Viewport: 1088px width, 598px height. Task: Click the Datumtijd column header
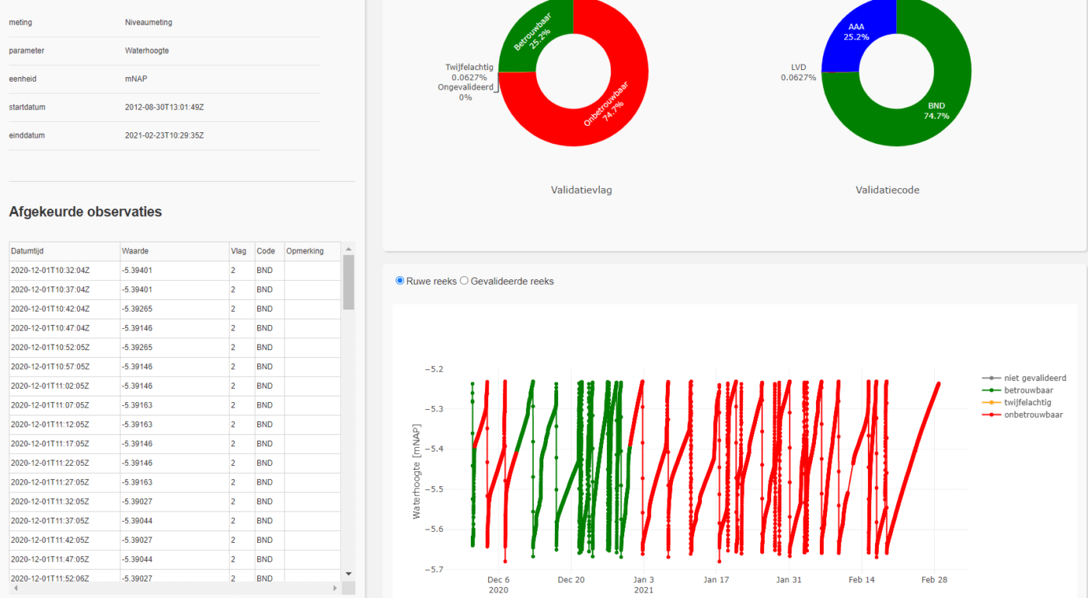point(65,251)
